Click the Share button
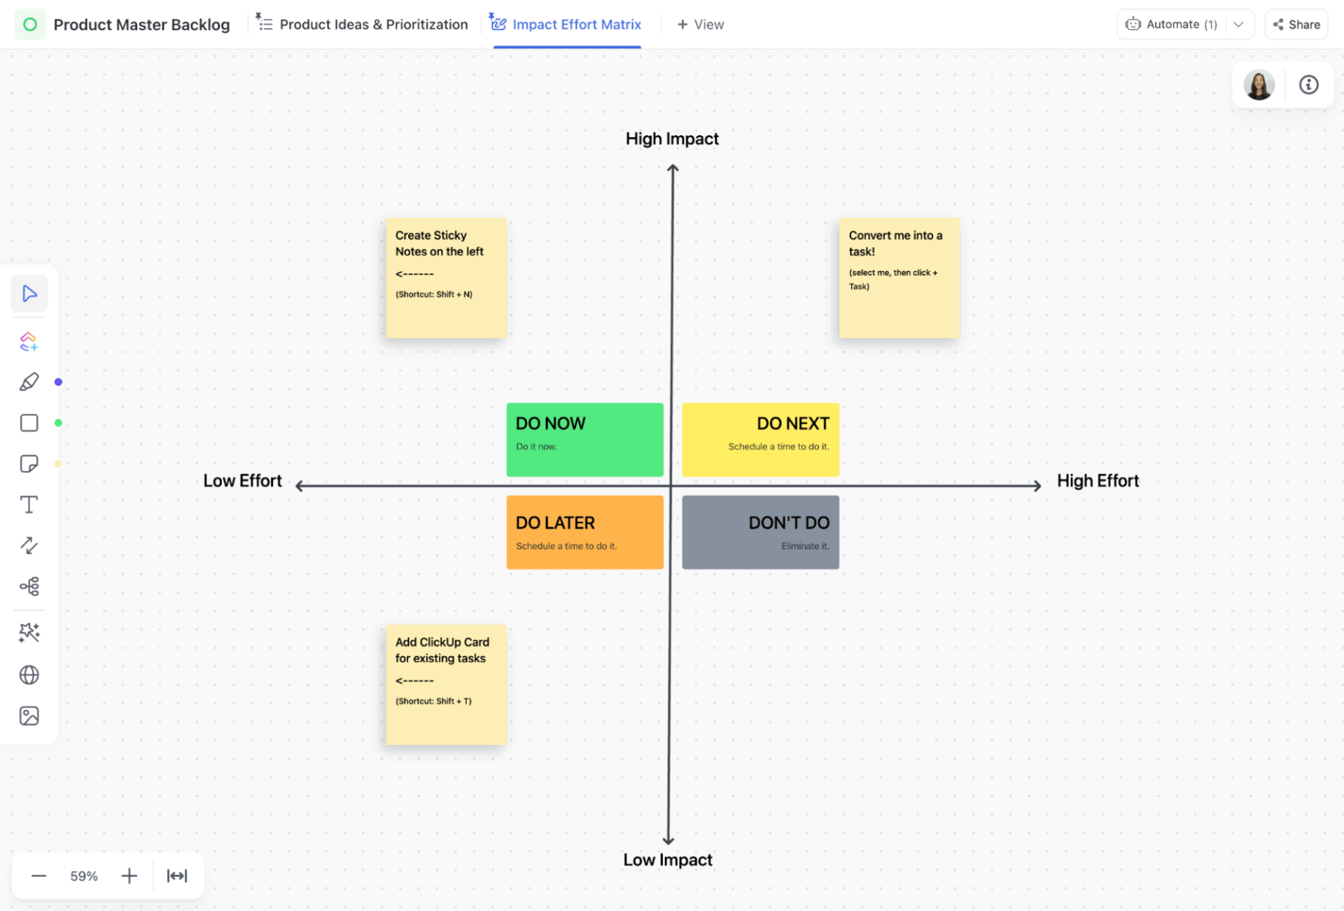Viewport: 1344px width, 911px height. 1296,24
